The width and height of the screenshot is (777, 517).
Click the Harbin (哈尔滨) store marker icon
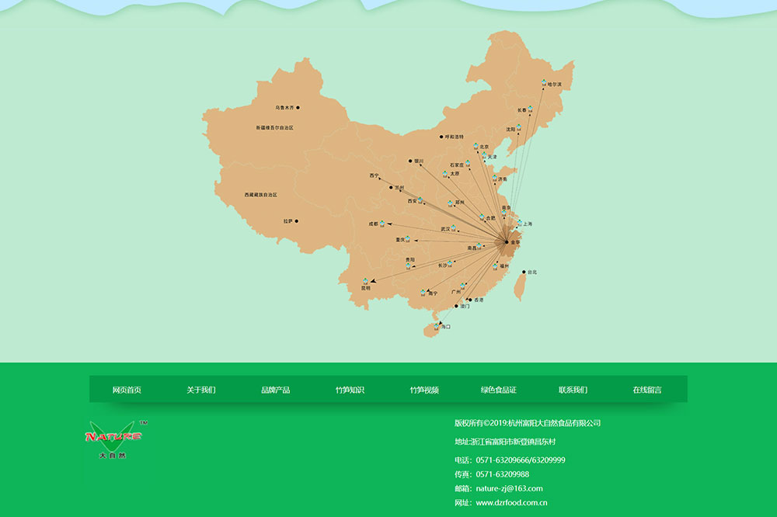point(543,82)
